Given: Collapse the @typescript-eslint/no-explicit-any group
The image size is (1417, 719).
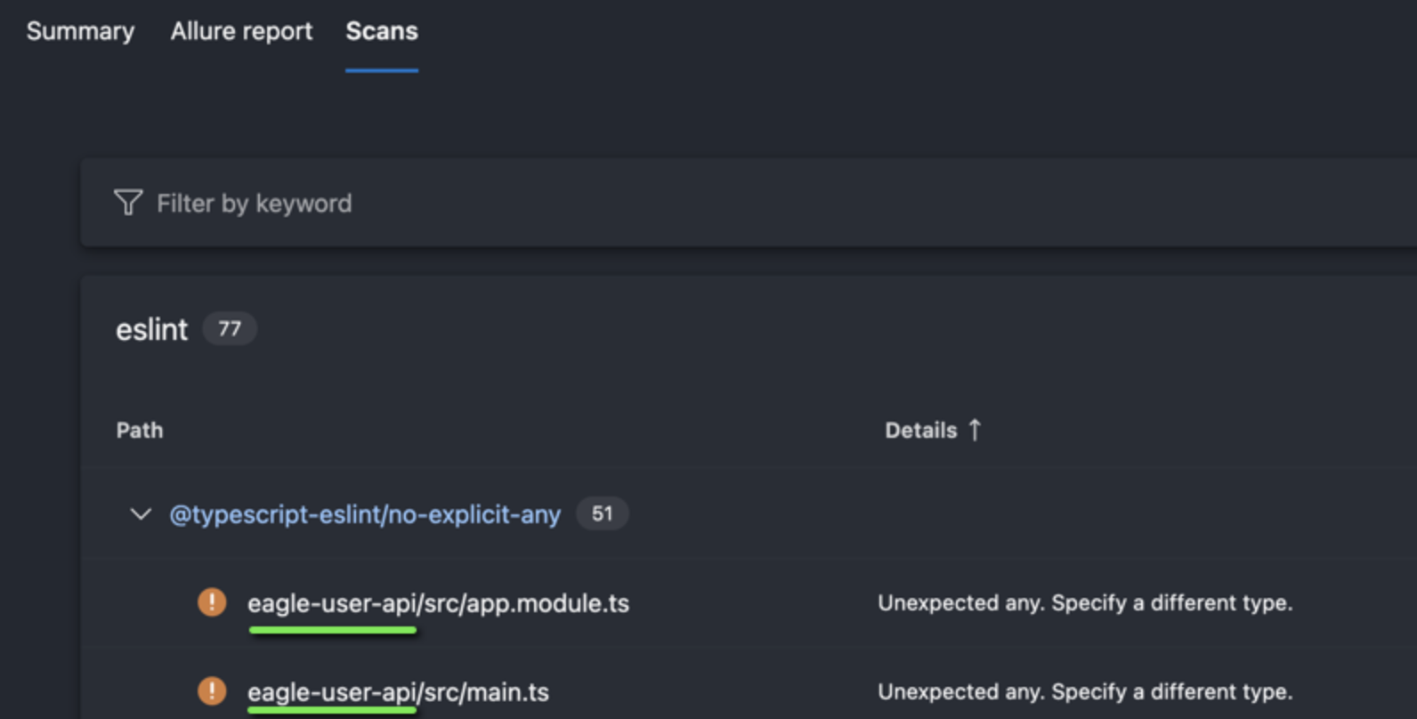Looking at the screenshot, I should (141, 513).
